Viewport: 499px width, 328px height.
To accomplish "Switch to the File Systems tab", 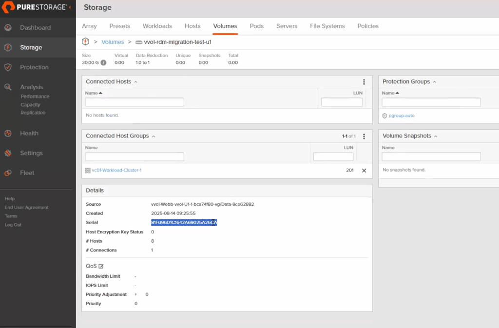I will pos(327,26).
